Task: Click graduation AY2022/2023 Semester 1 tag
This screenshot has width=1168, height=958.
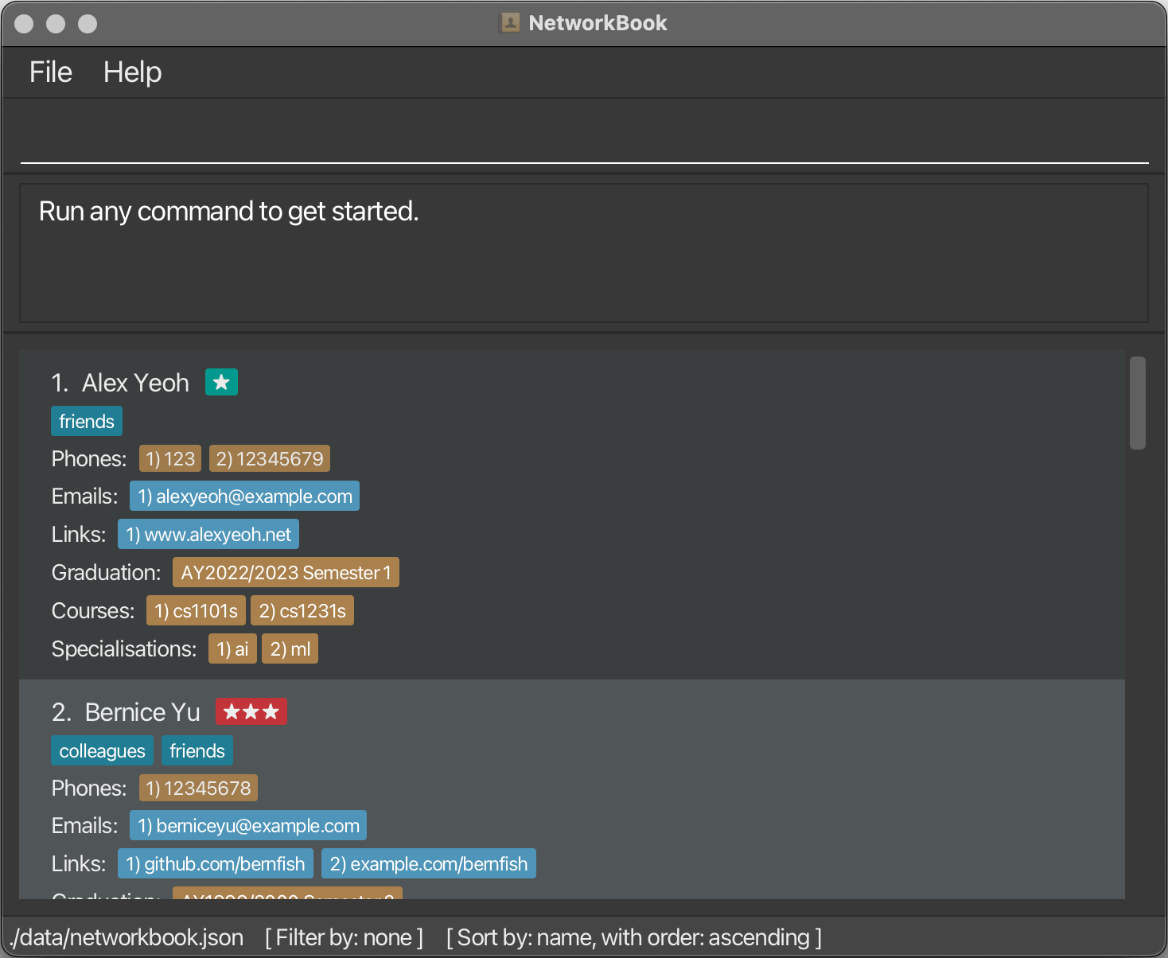Action: pyautogui.click(x=286, y=572)
